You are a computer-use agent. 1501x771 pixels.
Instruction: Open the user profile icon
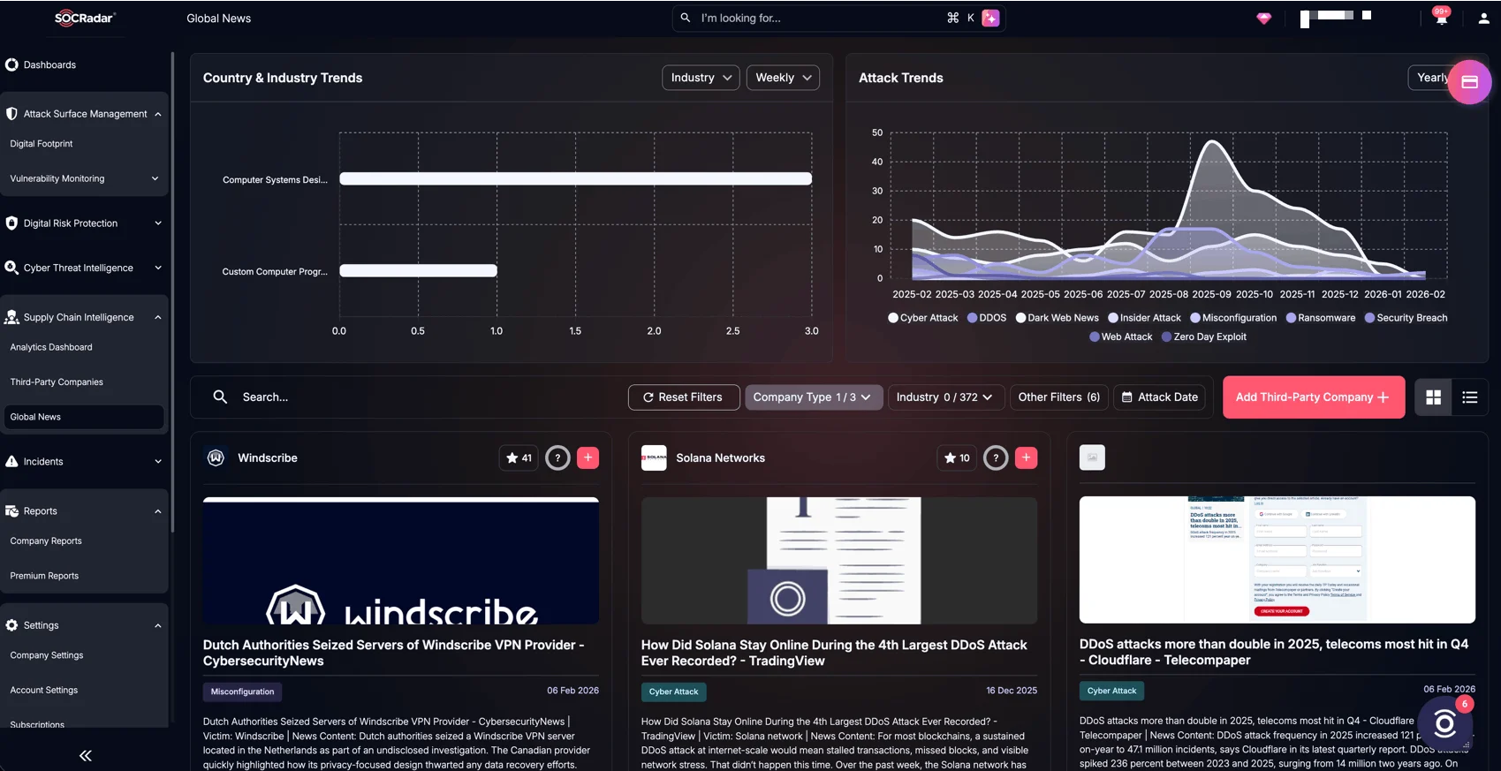(1483, 18)
